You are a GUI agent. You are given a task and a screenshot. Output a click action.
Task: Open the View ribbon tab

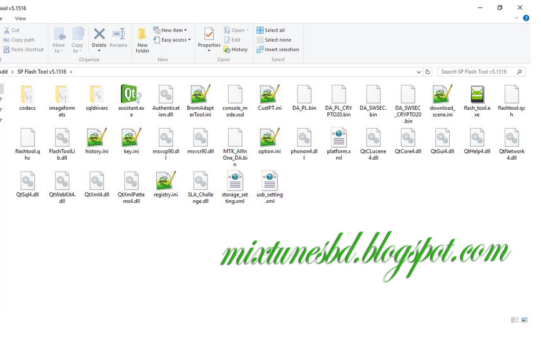(x=21, y=19)
